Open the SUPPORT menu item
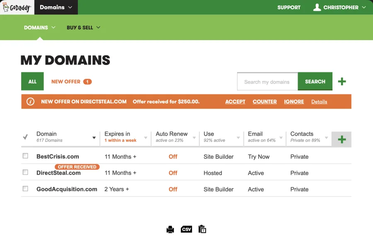The height and width of the screenshot is (249, 373). click(x=289, y=7)
